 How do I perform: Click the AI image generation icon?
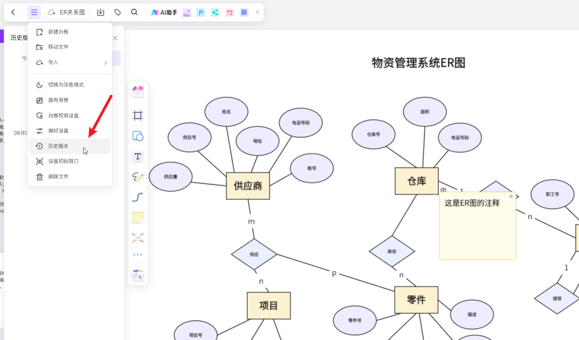(187, 13)
